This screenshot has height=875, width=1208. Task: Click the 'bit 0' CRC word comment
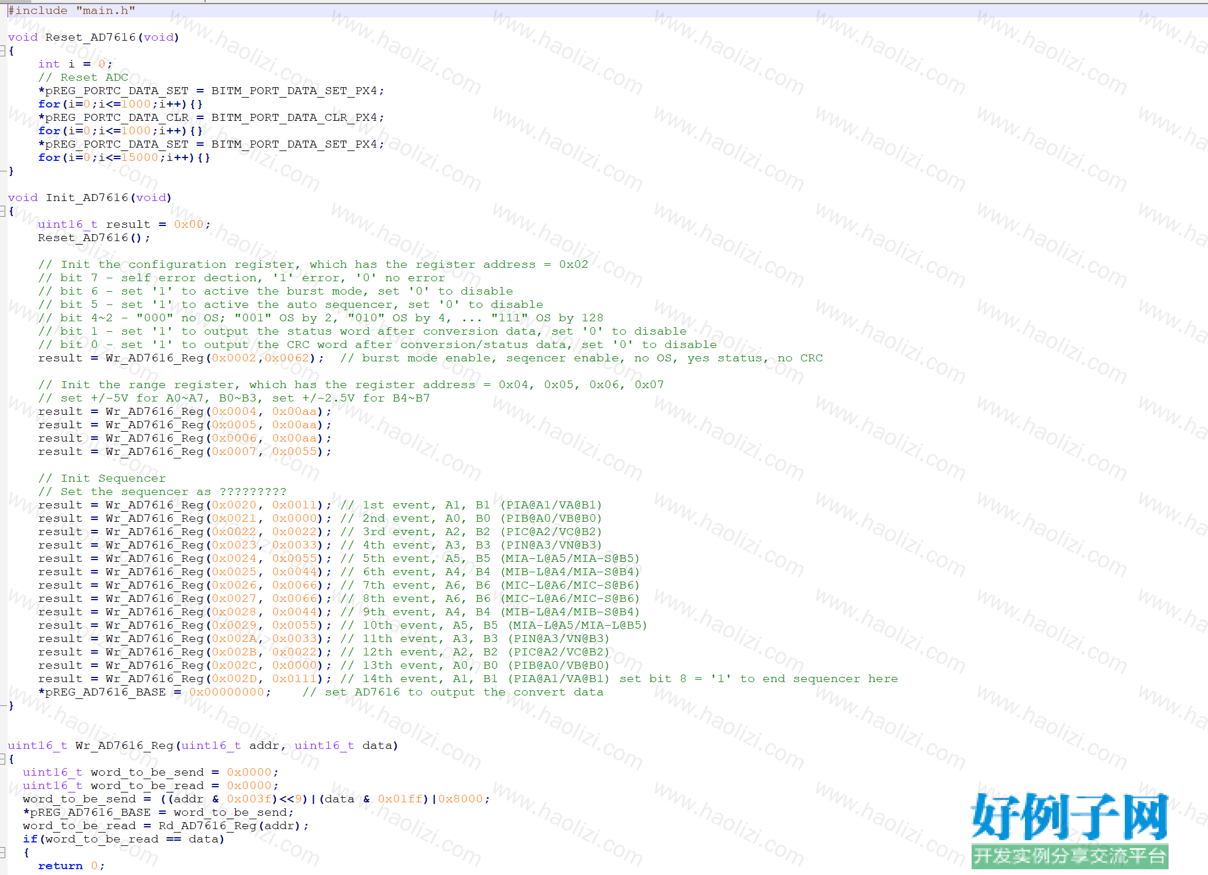pyautogui.click(x=378, y=345)
